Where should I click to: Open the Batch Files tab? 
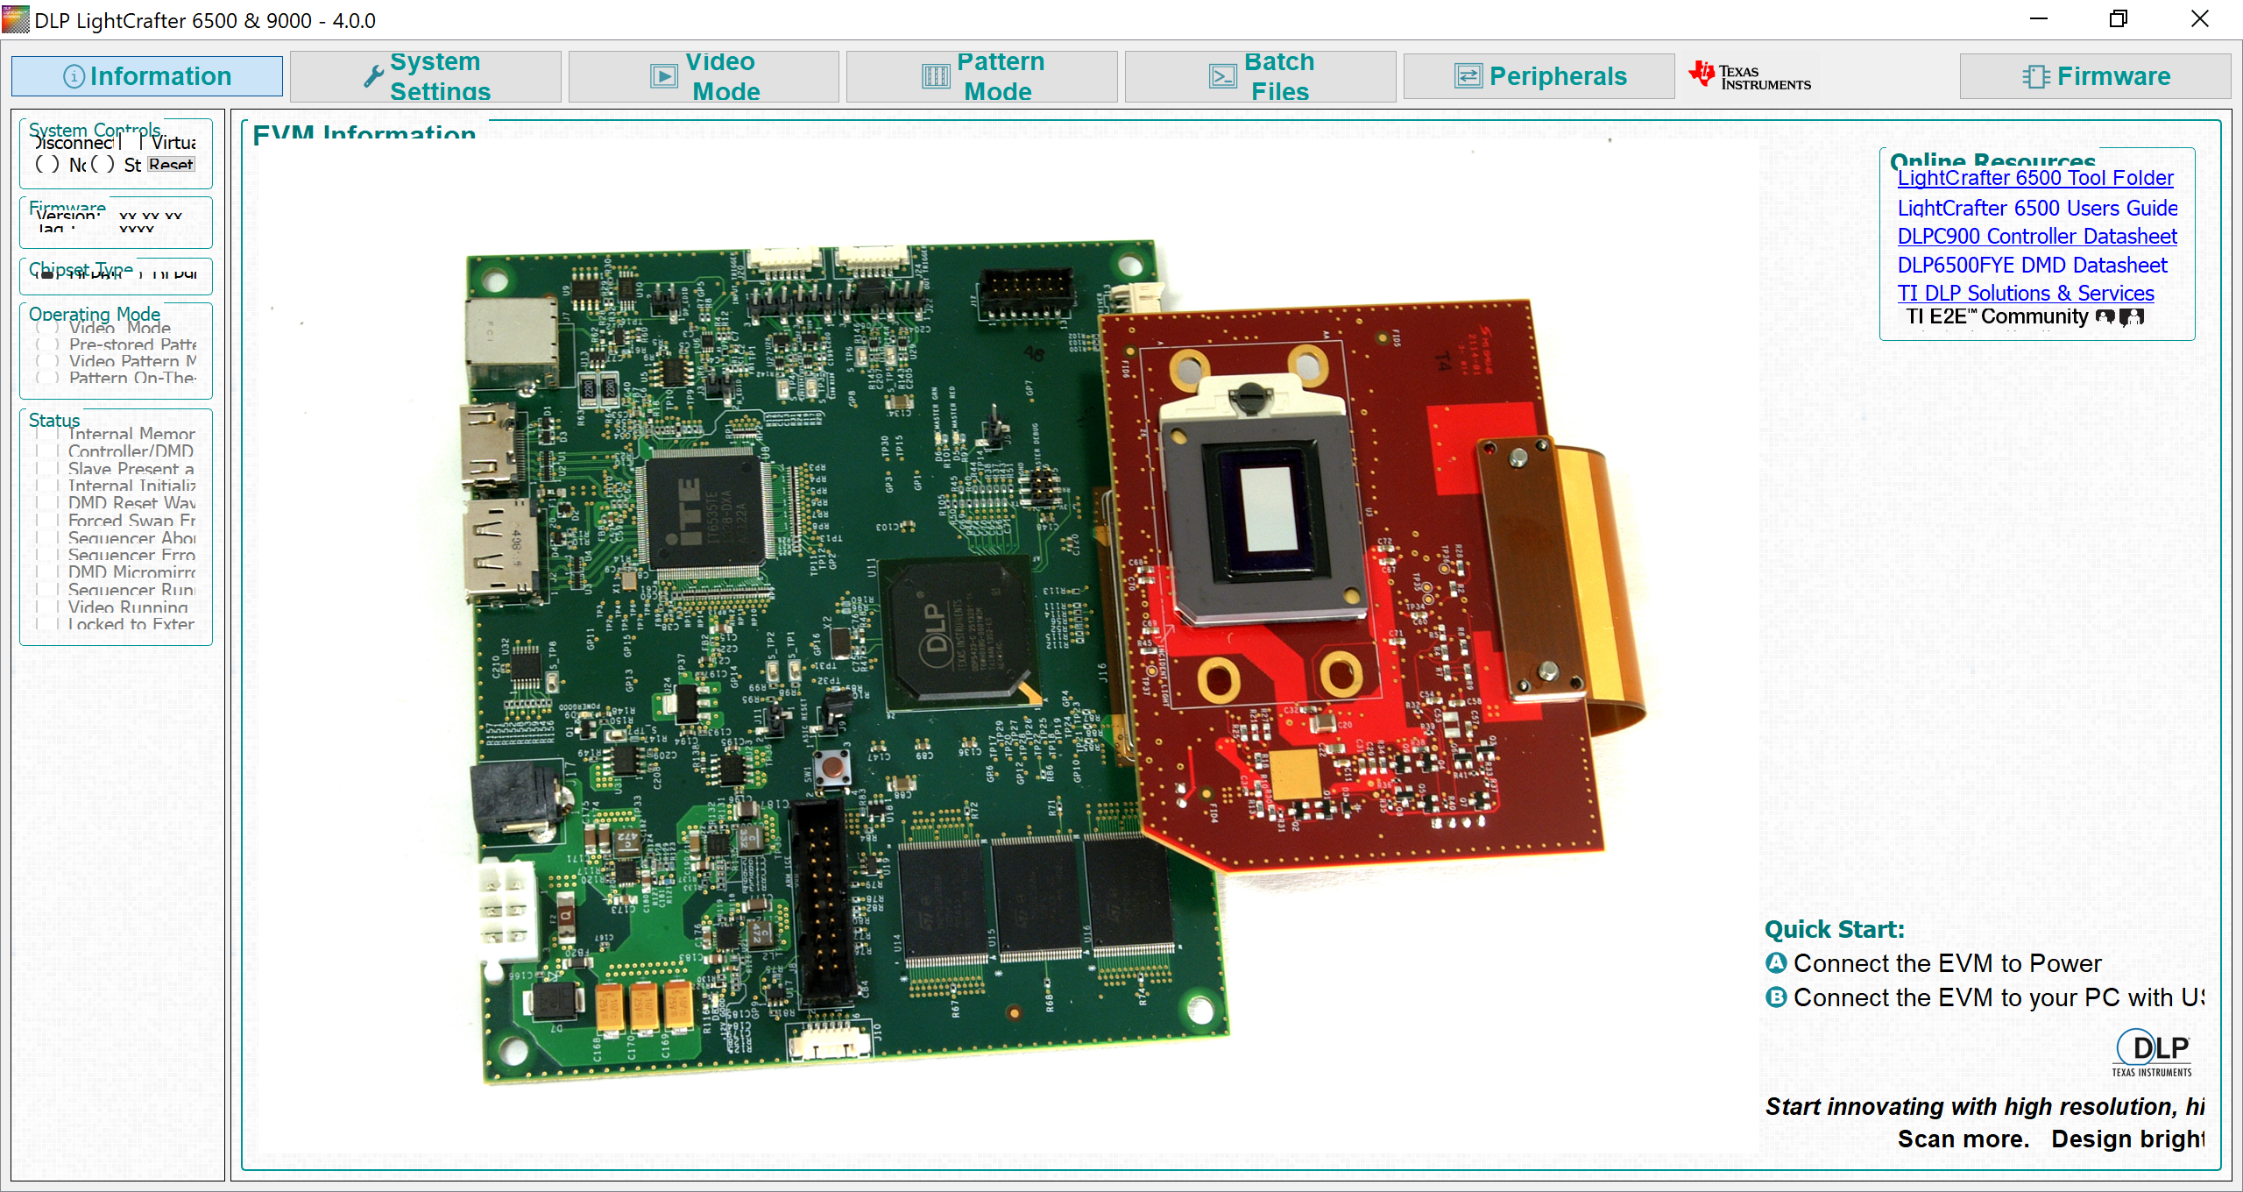[1261, 76]
